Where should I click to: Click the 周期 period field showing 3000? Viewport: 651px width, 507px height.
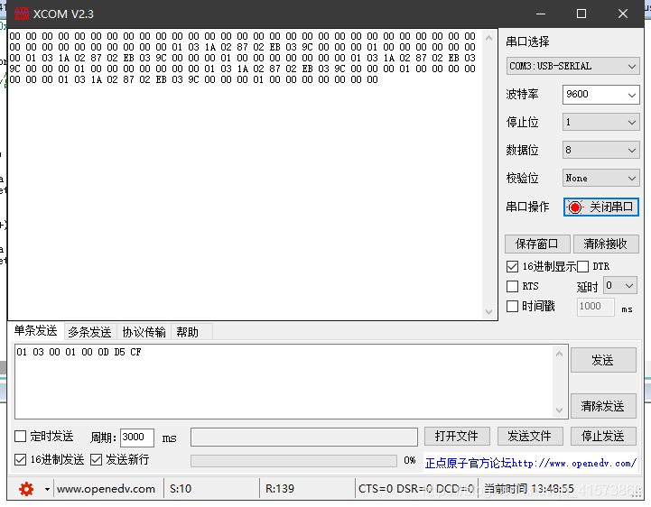coord(136,438)
